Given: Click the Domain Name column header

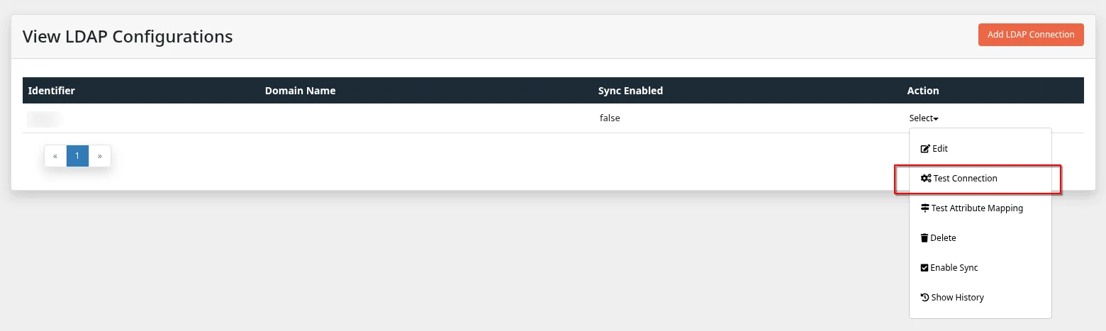Looking at the screenshot, I should pos(300,91).
